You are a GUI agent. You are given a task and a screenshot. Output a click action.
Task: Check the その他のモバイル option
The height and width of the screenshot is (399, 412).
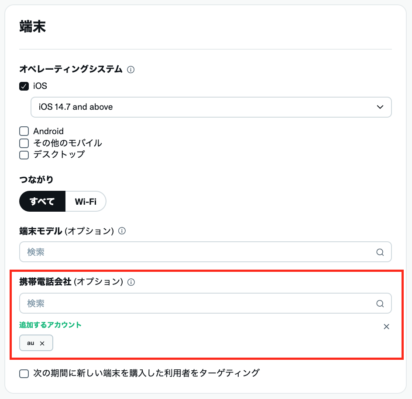tap(24, 143)
